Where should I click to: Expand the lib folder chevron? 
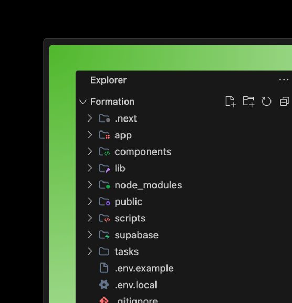90,168
